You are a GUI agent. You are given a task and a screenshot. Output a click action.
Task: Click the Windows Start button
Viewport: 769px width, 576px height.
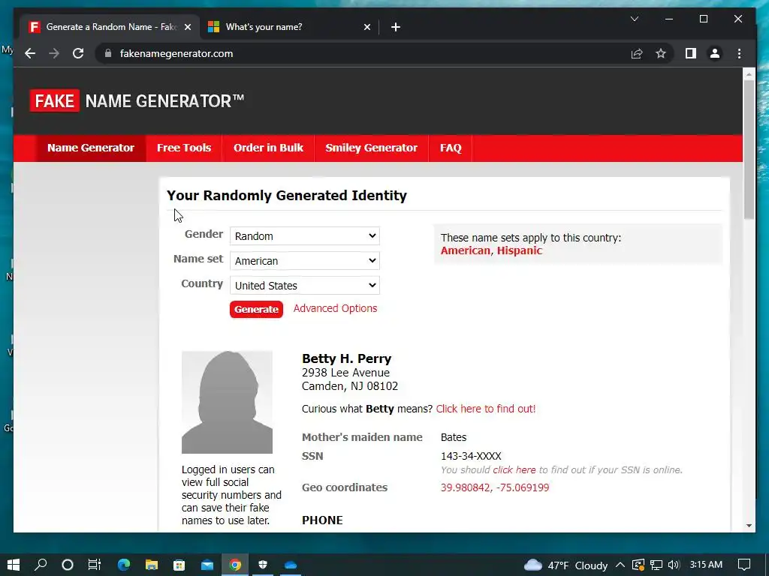pos(14,565)
